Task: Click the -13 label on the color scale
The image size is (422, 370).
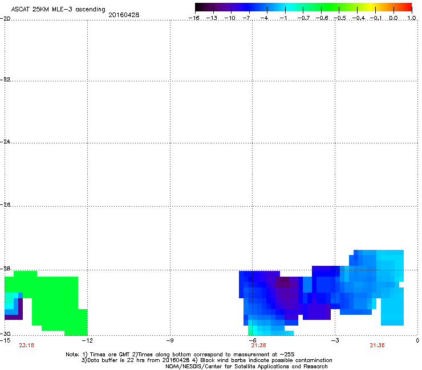Action: [212, 18]
